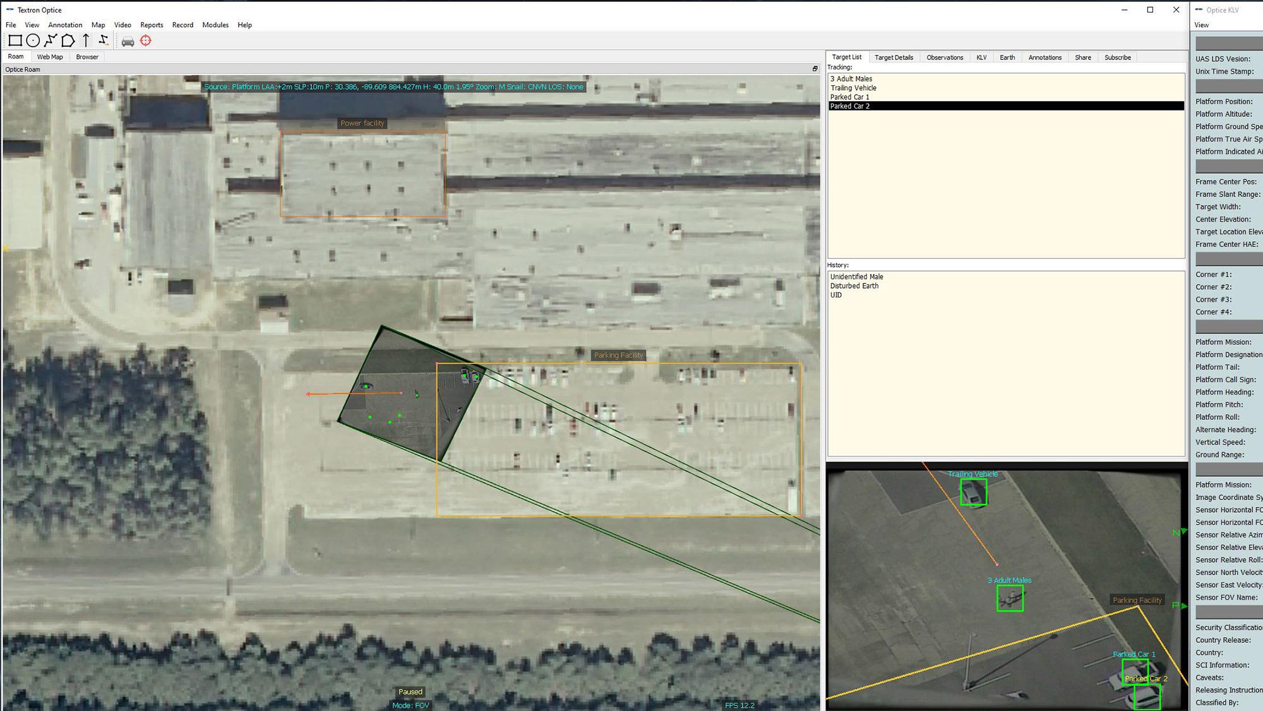Select the polyline annotation tool
The image size is (1263, 711).
(51, 41)
